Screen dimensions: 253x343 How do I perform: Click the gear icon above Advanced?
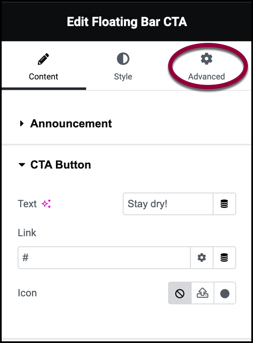point(206,59)
